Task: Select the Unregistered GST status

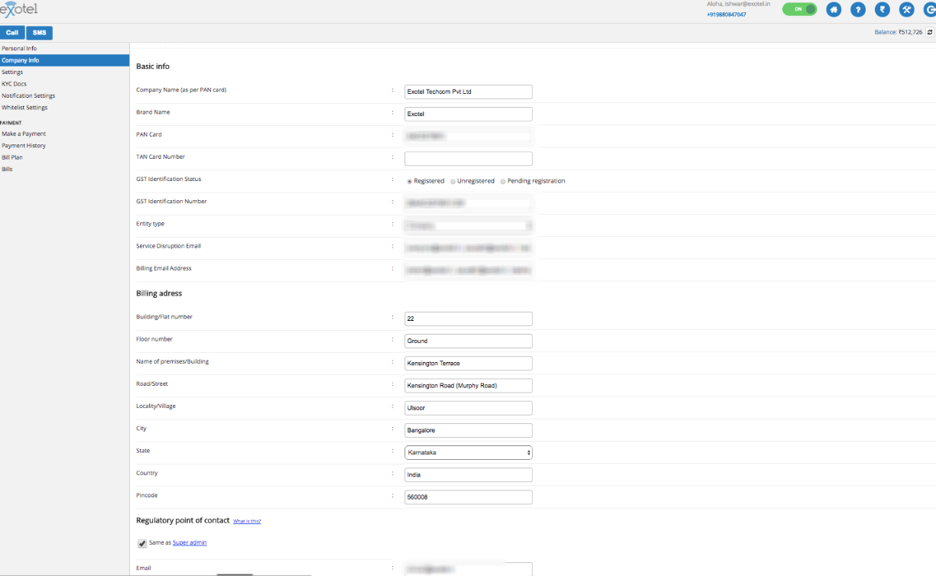Action: click(453, 181)
